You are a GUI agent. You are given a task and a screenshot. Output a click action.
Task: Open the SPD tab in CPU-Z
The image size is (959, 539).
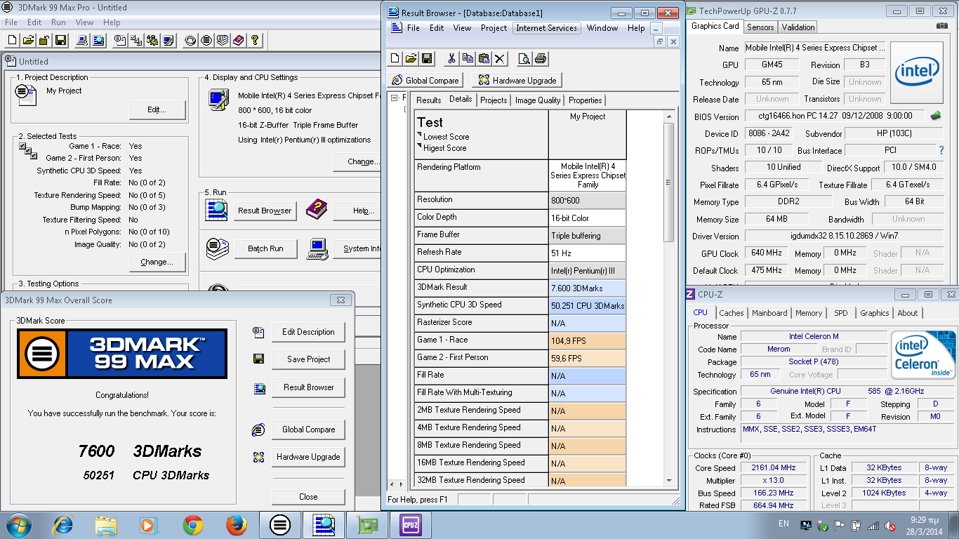[841, 313]
